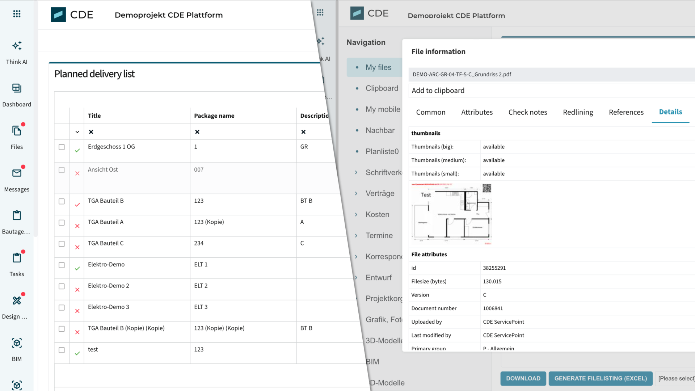Sort by the Package name column header
The image size is (695, 391).
214,115
